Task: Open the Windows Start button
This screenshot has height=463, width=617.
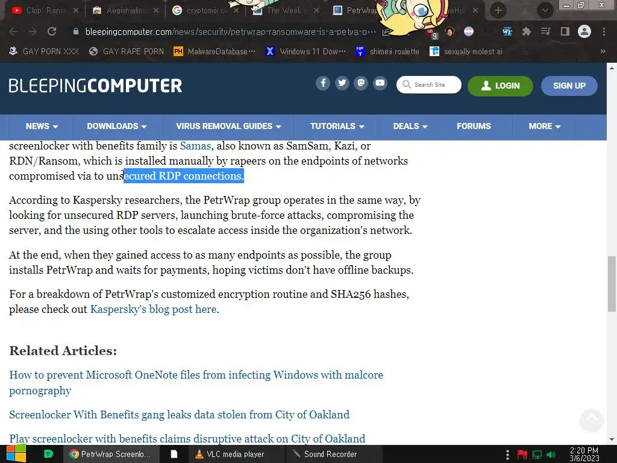Action: (16, 454)
